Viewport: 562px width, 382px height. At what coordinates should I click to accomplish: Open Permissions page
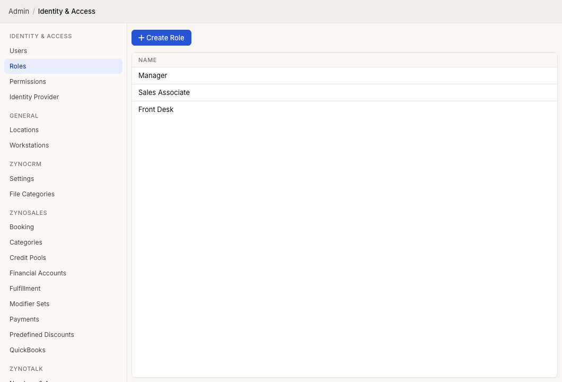tap(64, 82)
